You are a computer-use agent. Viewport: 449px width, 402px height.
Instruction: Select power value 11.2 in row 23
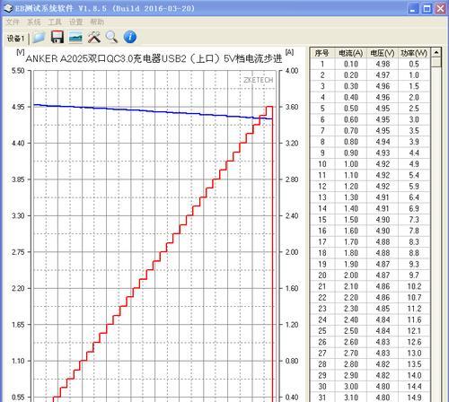point(414,309)
